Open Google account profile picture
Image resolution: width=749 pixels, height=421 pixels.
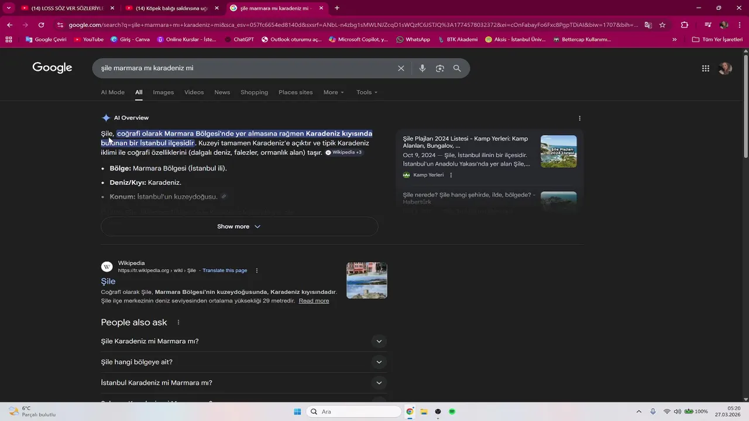725,68
